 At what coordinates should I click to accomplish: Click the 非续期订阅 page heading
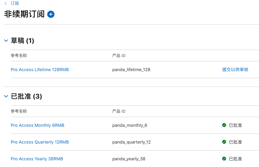24,14
